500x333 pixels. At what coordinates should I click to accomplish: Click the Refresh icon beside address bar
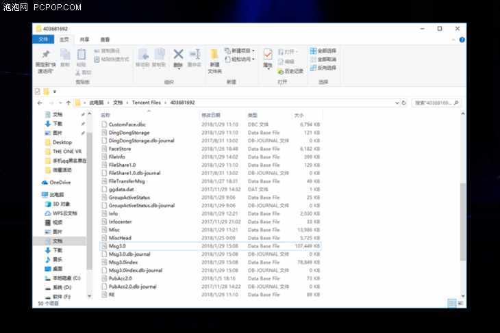coord(403,103)
